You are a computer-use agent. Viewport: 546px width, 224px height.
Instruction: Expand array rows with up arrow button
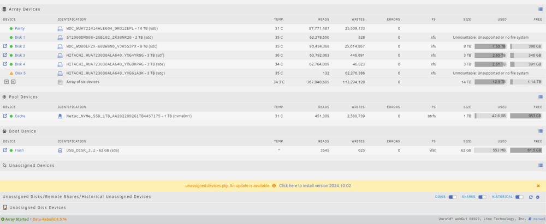[x=13, y=82]
